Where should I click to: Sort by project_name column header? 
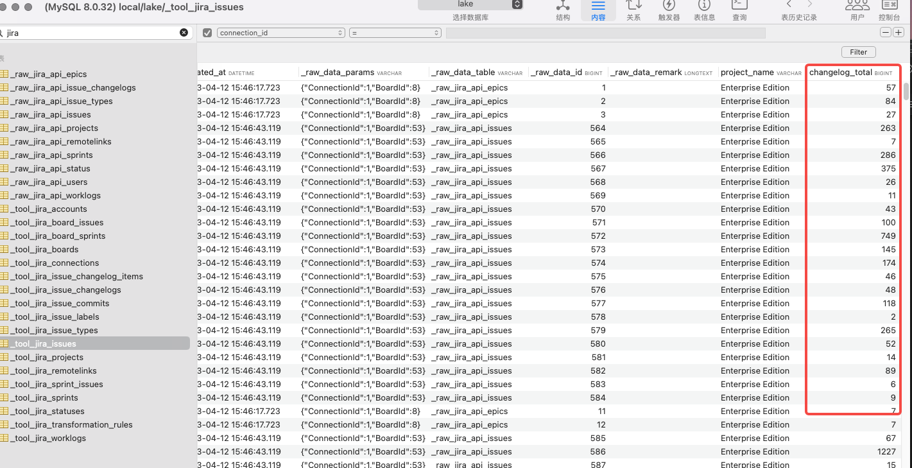[761, 73]
